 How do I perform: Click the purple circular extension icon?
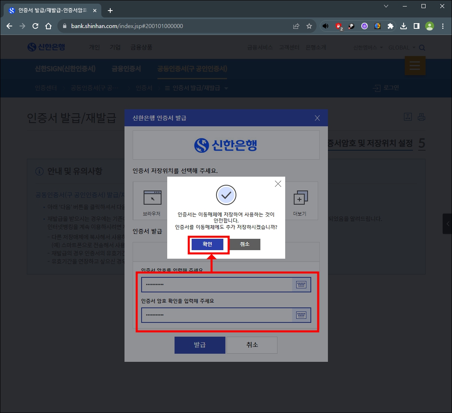click(365, 26)
